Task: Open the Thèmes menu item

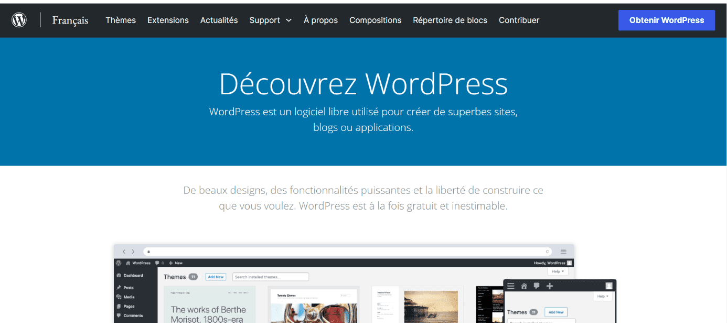Action: (121, 20)
